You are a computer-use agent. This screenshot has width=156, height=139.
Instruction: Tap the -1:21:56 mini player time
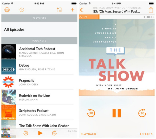(71, 131)
